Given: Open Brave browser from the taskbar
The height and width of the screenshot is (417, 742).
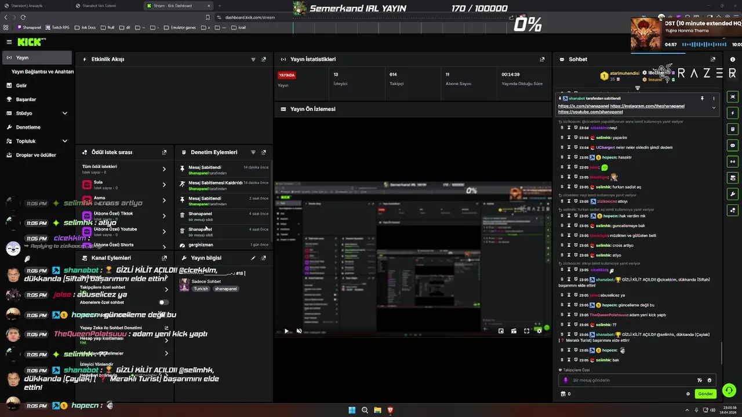Looking at the screenshot, I should [390, 410].
